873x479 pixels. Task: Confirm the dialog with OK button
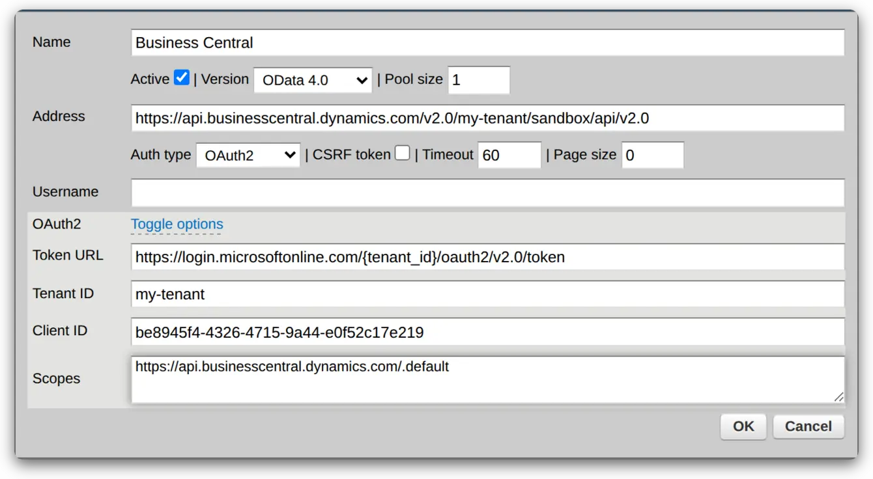(743, 426)
